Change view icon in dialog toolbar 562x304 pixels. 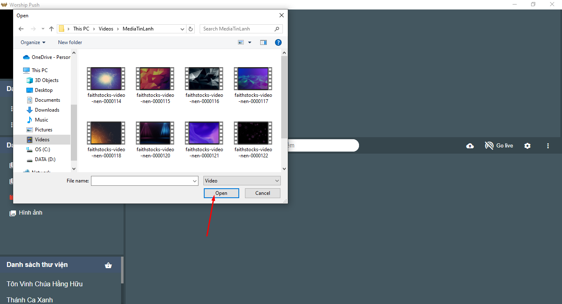(x=241, y=42)
